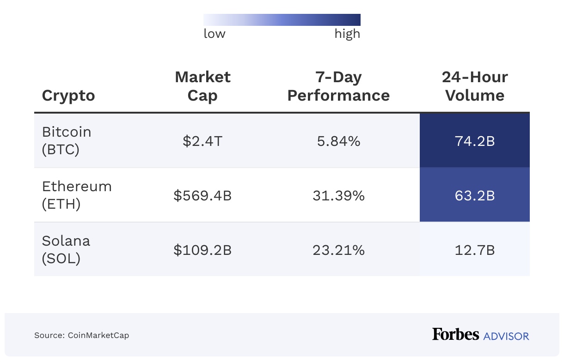The image size is (564, 362).
Task: Click Ethereum's 31.39% performance value
Action: (338, 195)
